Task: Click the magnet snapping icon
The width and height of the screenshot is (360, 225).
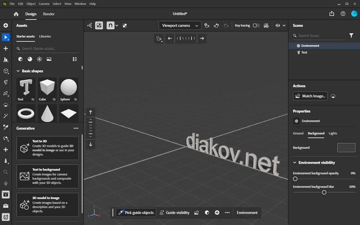Action: (x=110, y=25)
